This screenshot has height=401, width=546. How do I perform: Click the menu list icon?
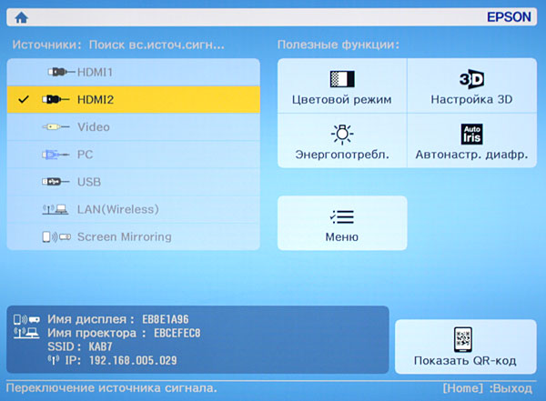click(342, 216)
